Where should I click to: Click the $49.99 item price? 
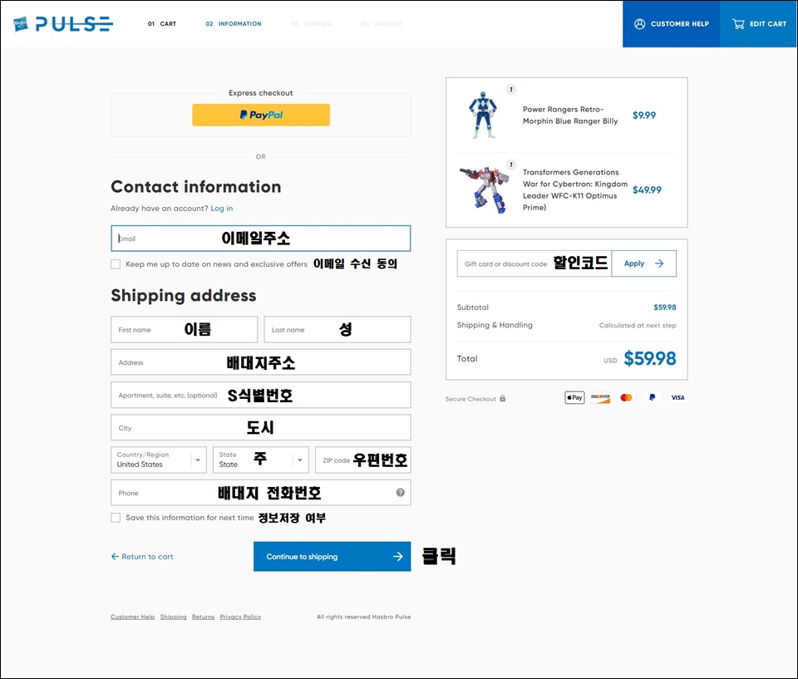647,189
